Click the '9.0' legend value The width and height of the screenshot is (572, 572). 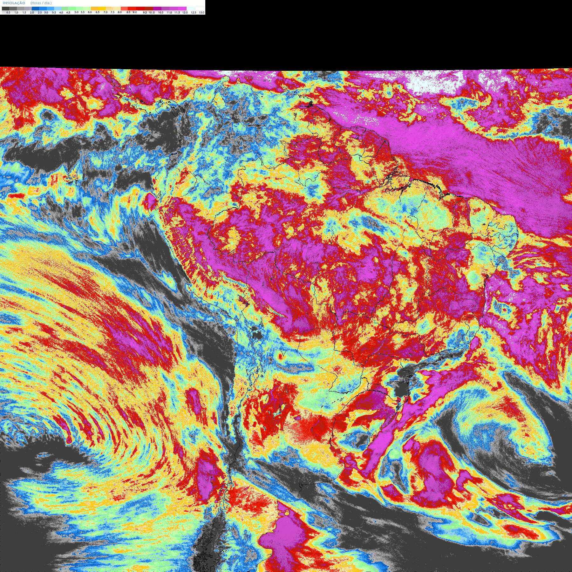[x=135, y=12]
